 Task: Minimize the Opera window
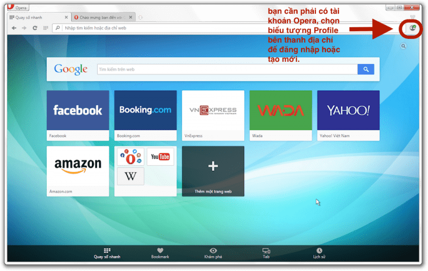click(x=391, y=7)
